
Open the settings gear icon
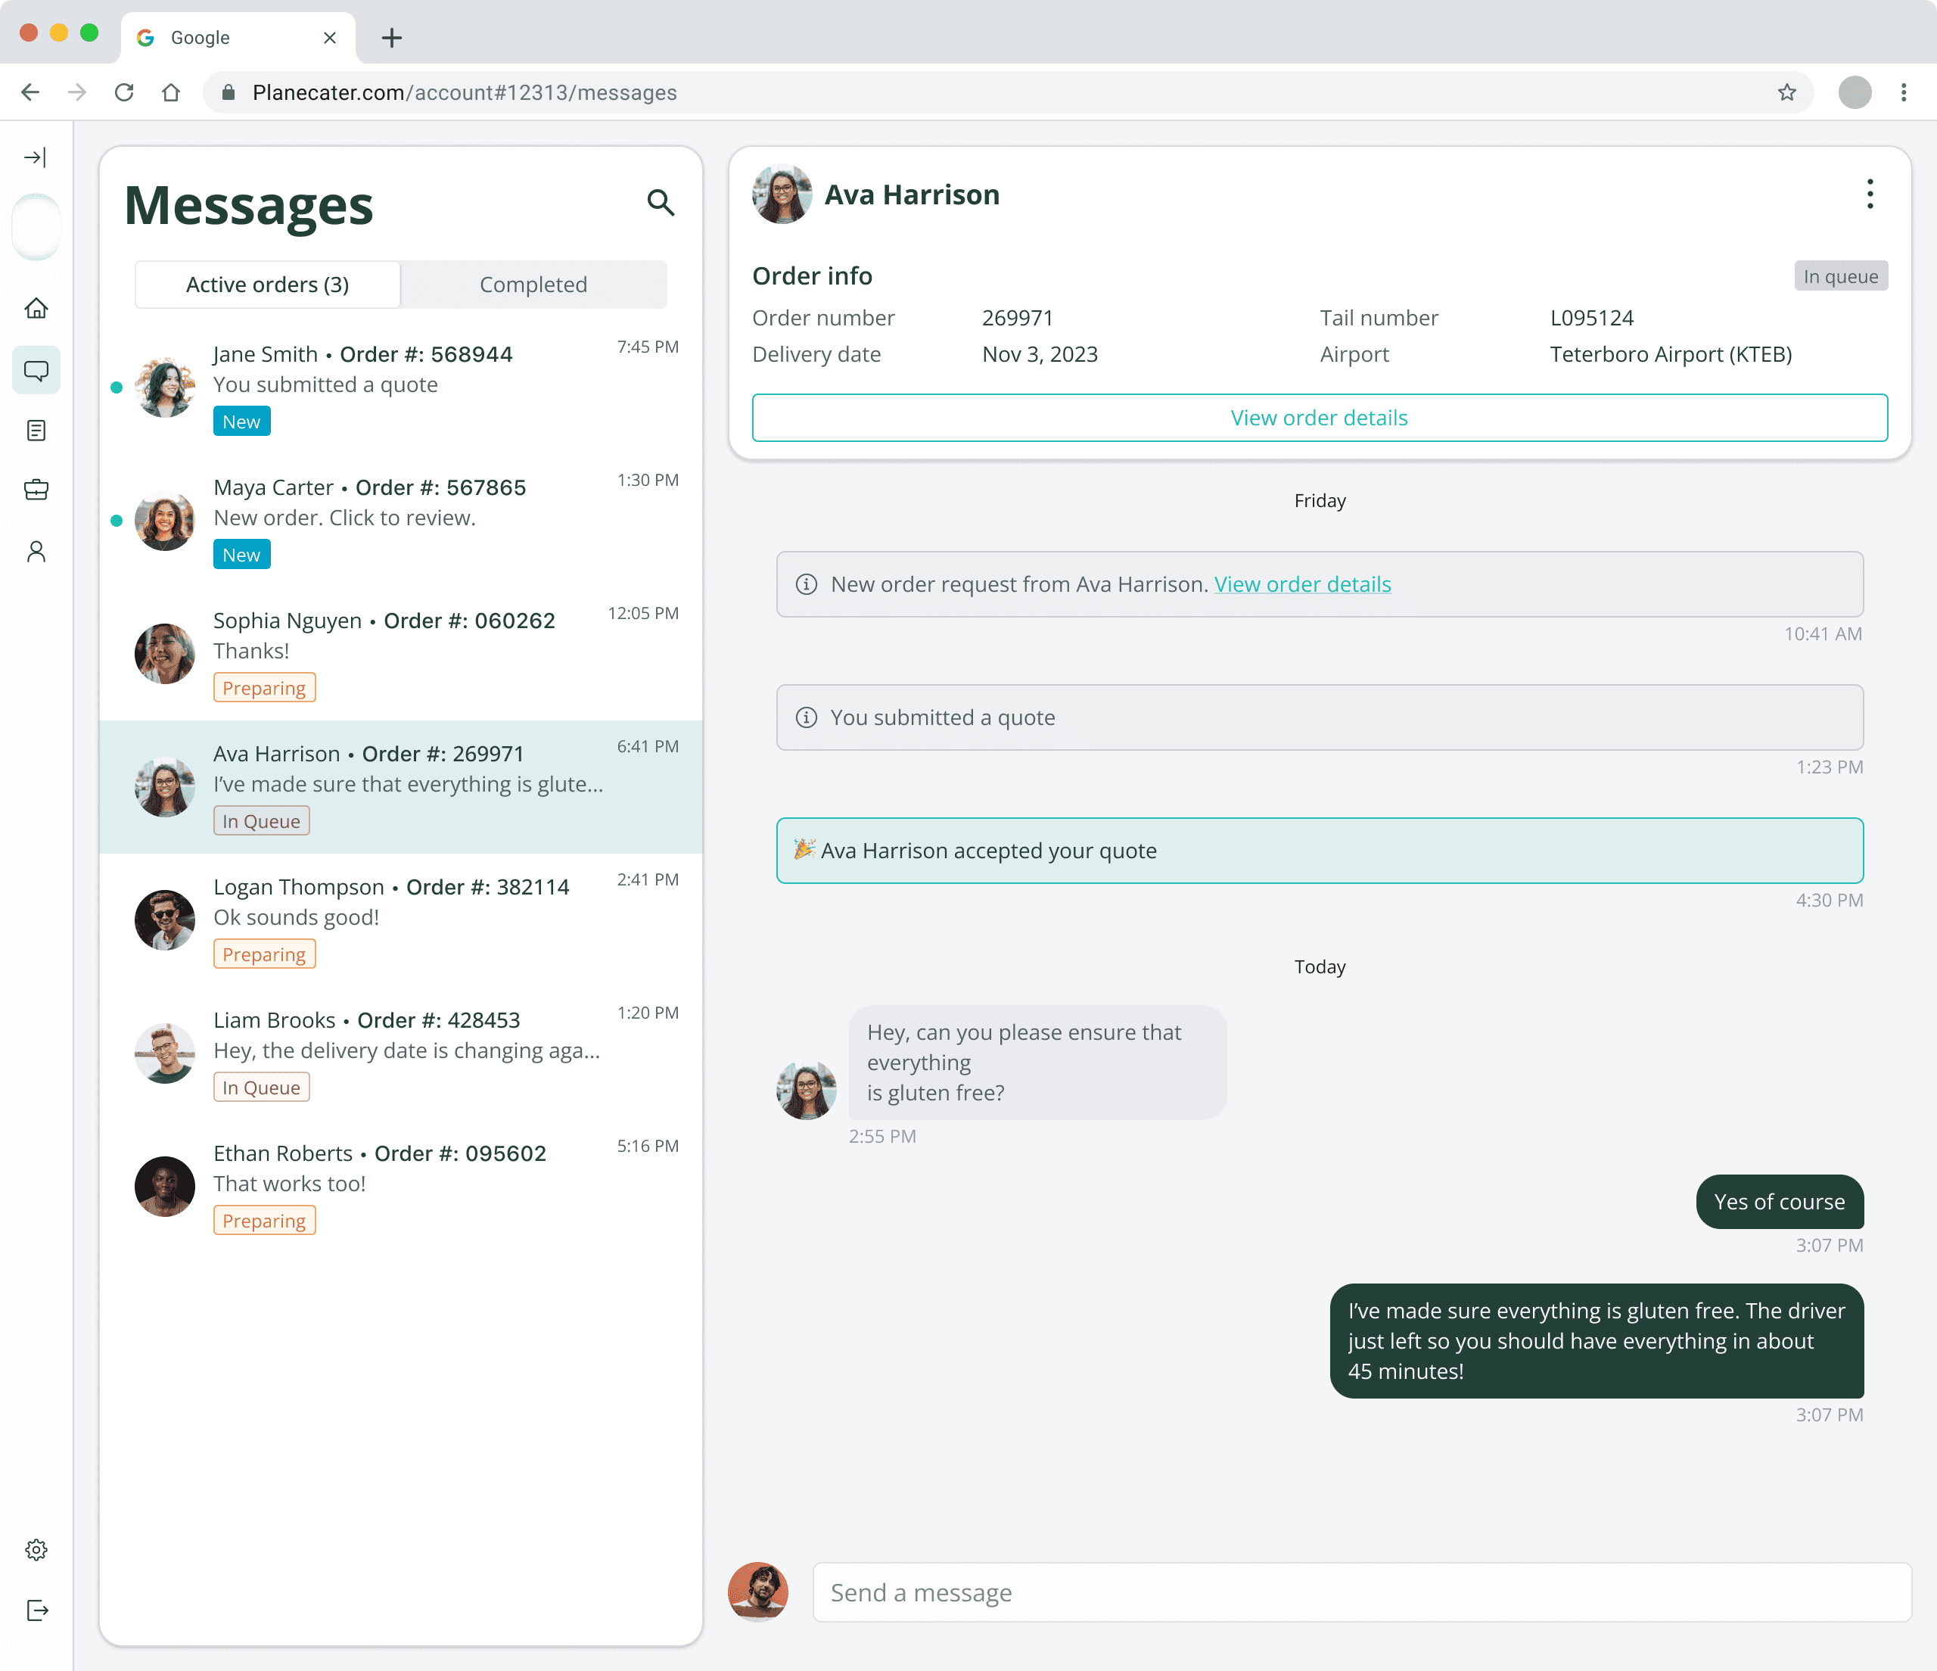click(36, 1549)
